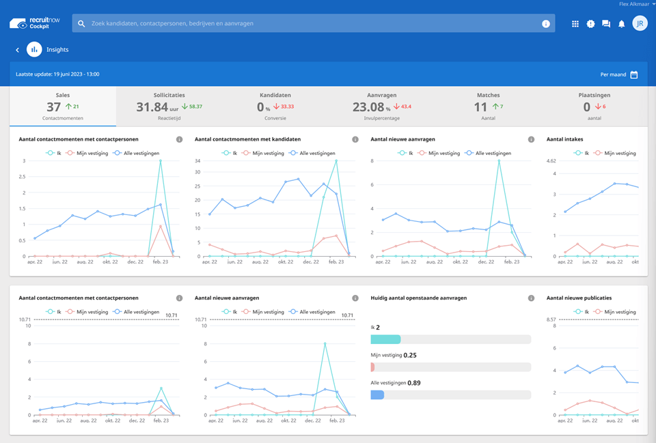This screenshot has width=656, height=443.
Task: Show info for Huidig aantal openstaande aanvragen
Action: click(531, 298)
